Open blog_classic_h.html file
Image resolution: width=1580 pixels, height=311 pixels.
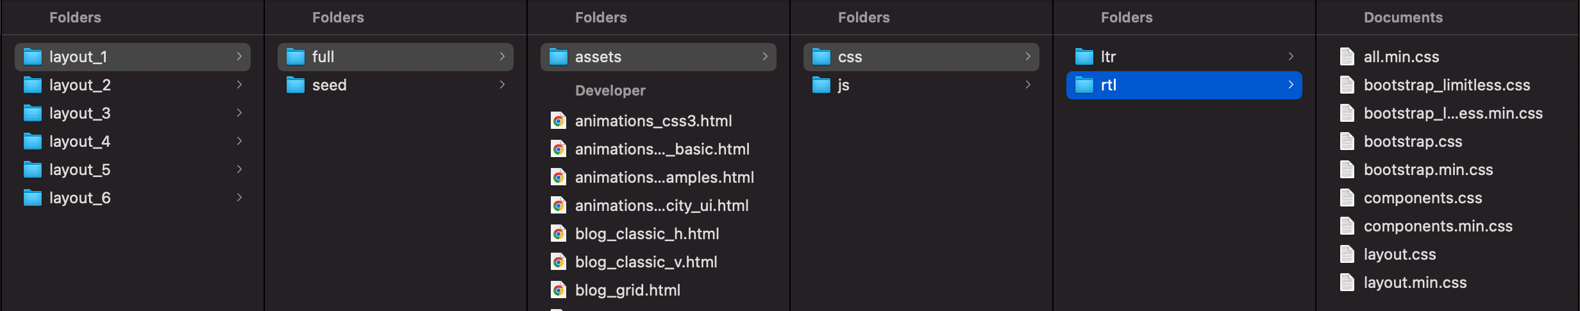pos(646,234)
